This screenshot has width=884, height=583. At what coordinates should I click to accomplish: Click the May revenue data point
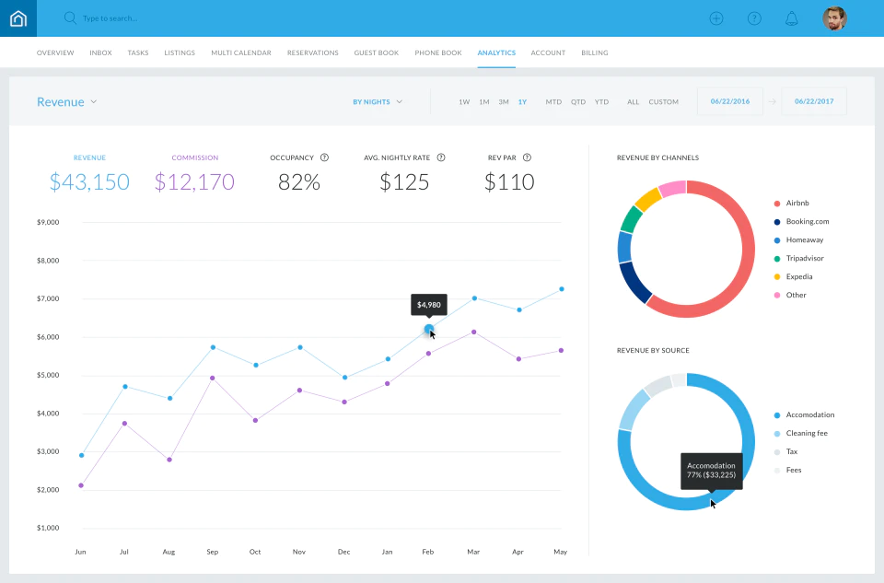(x=562, y=289)
